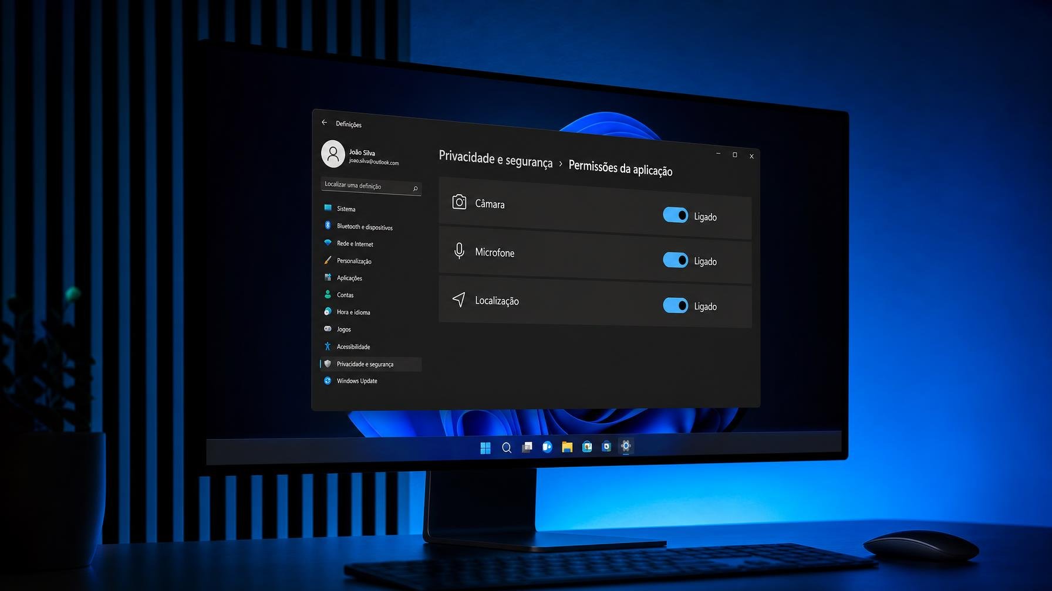Click the Permissões da aplicação heading
This screenshot has width=1052, height=591.
point(621,168)
